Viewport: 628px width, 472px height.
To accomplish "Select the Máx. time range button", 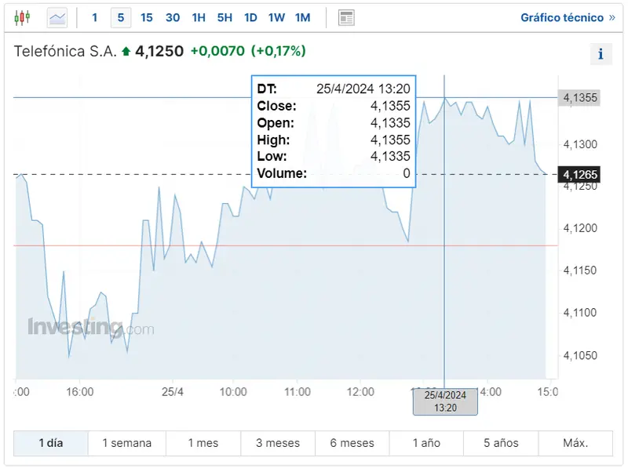I will 575,442.
